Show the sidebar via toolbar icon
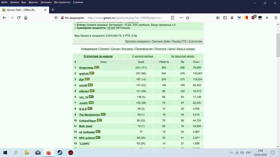The image size is (280, 157). 225,18
